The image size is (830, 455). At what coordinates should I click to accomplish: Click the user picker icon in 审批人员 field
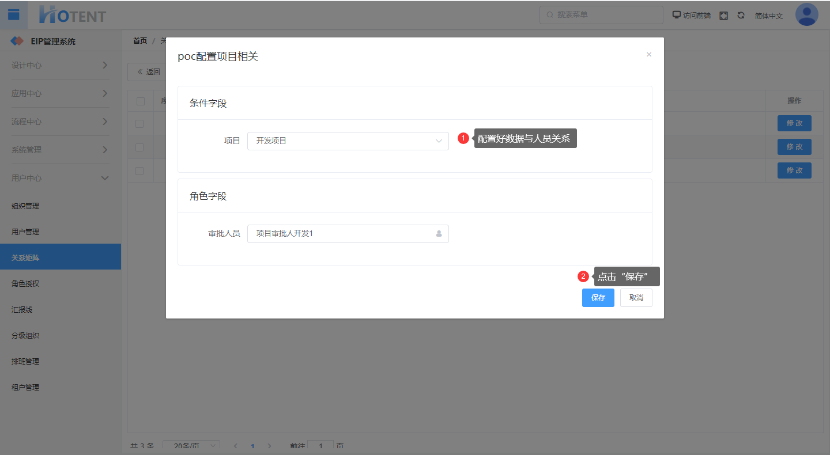coord(439,233)
